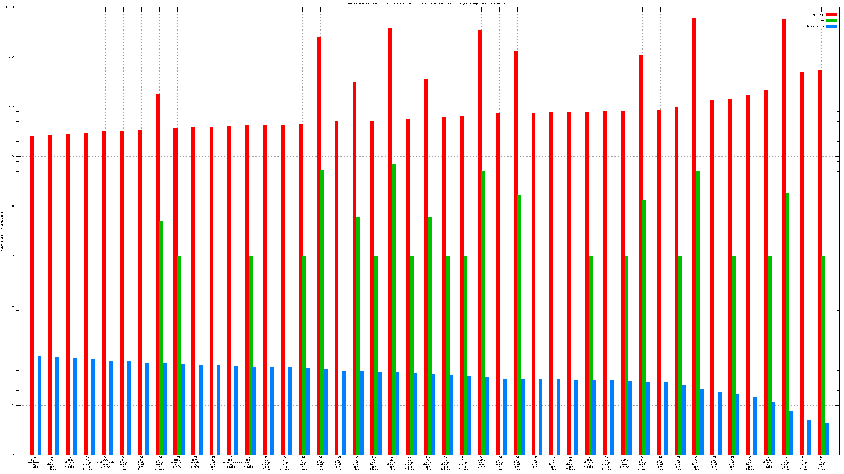Click the 100000 y-axis tick label
Viewport: 844px width, 474px height.
10,7
